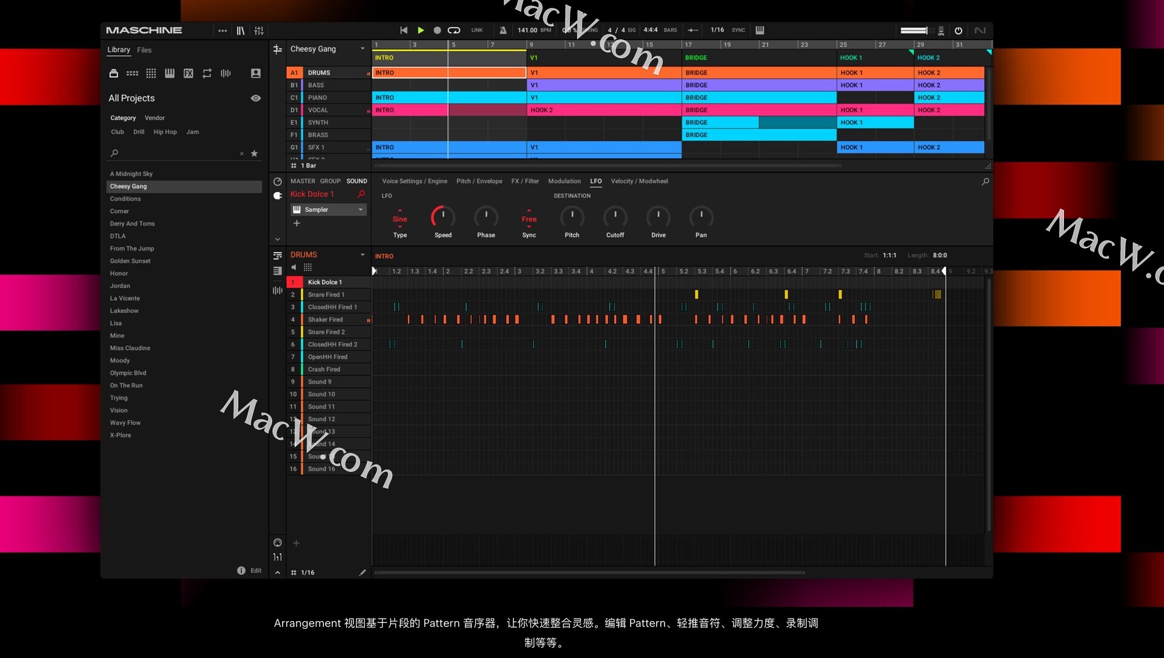Click the browser search field
The height and width of the screenshot is (658, 1164).
coord(175,153)
